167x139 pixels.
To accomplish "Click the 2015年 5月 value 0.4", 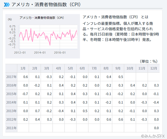I will (x=73, y=94).
